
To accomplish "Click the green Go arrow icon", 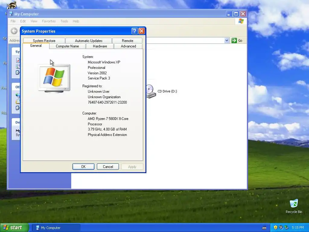I will click(234, 40).
